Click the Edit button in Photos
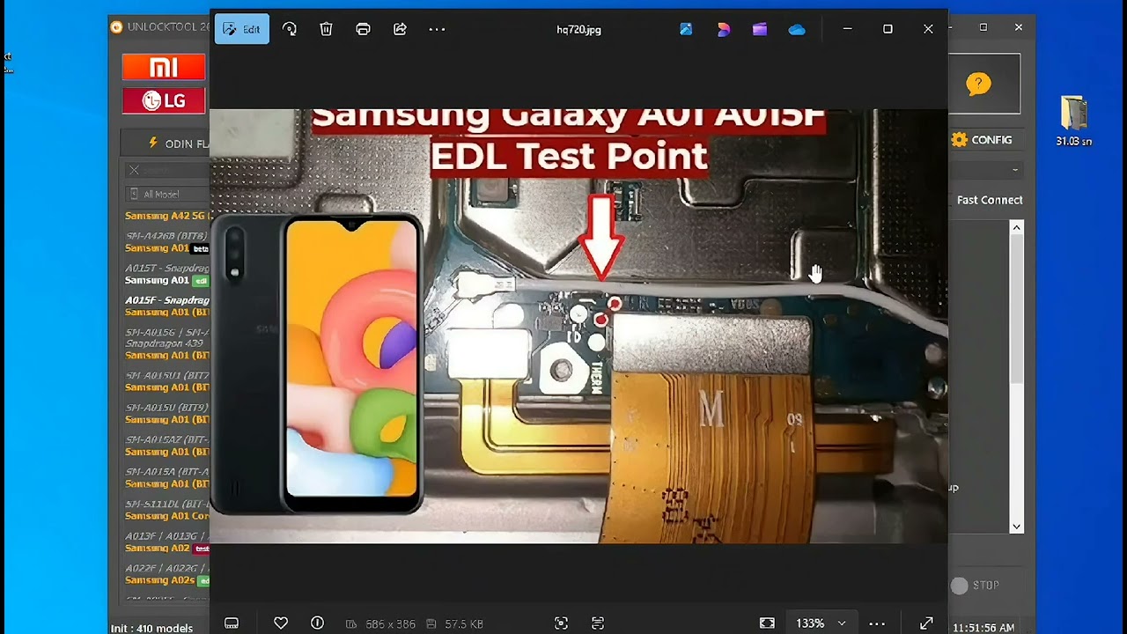 (242, 29)
